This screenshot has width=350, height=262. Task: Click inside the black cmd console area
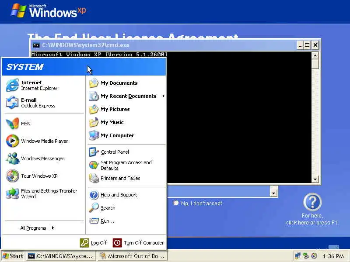click(x=239, y=117)
